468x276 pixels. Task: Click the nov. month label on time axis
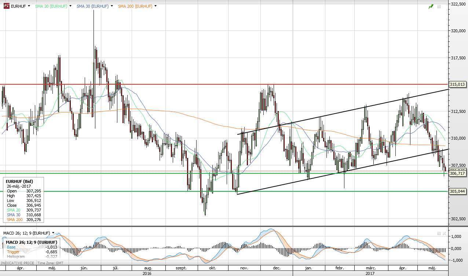(244, 268)
